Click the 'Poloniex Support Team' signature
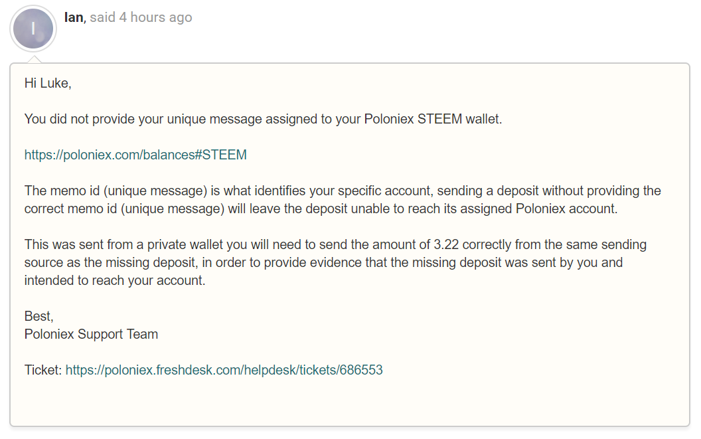The height and width of the screenshot is (439, 701). pyautogui.click(x=91, y=334)
